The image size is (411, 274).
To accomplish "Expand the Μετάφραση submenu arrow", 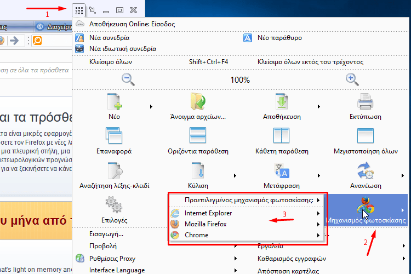I will [x=319, y=175].
